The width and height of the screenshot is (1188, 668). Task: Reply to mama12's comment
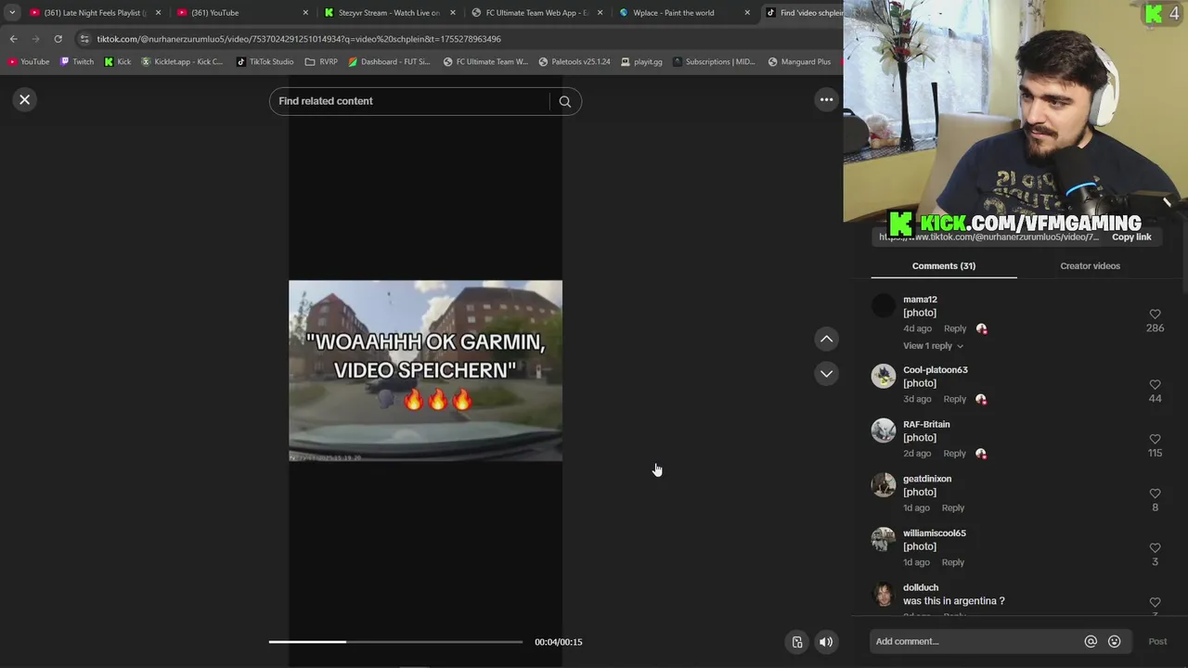pos(955,328)
